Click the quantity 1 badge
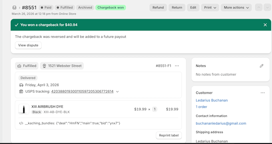This screenshot has height=144, width=272. (154, 109)
